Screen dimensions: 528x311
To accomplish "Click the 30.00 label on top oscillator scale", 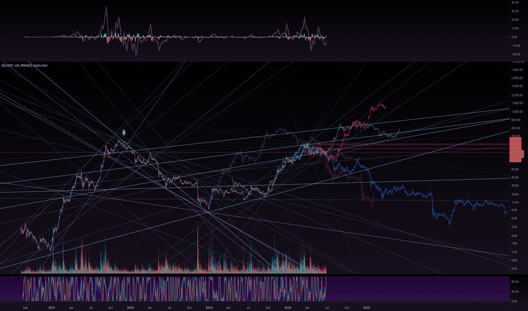I will pos(515,11).
